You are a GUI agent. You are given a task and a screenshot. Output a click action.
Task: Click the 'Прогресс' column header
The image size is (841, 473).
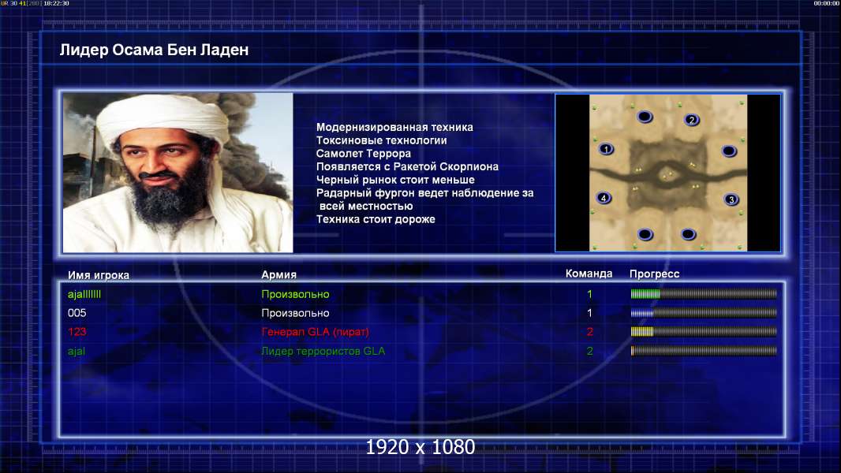tap(654, 274)
